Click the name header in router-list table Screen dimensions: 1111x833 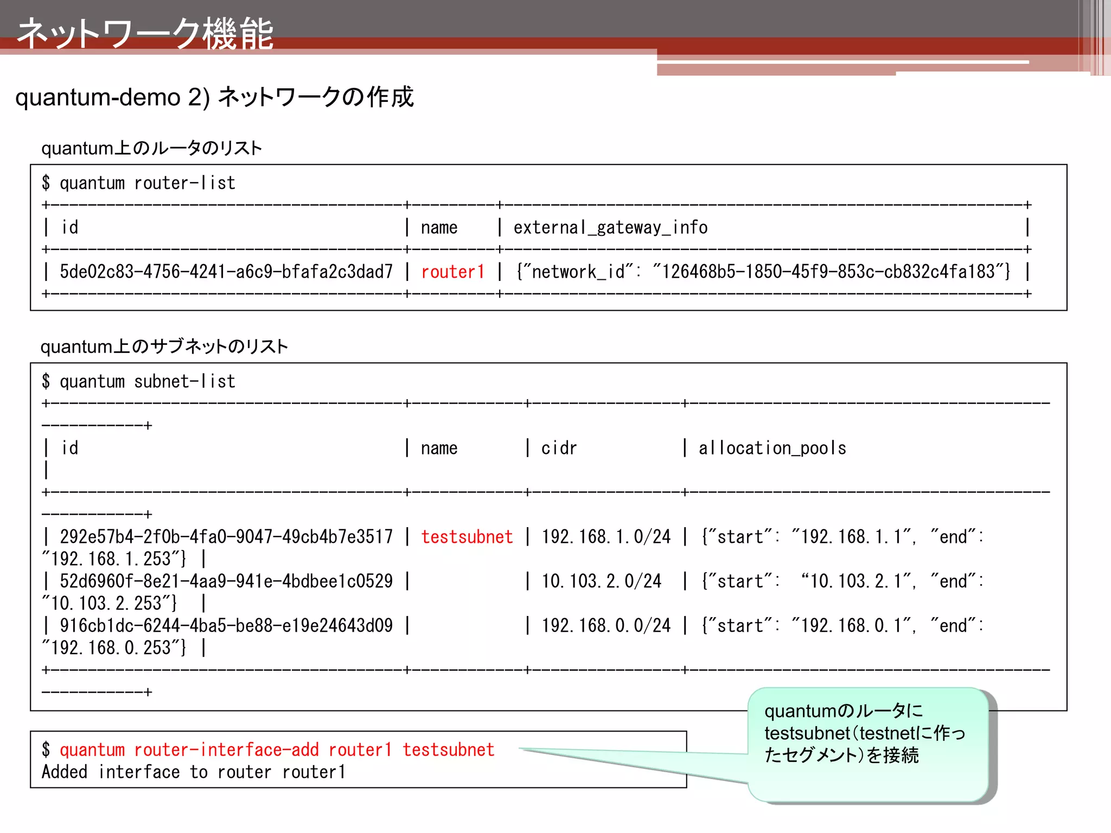439,228
